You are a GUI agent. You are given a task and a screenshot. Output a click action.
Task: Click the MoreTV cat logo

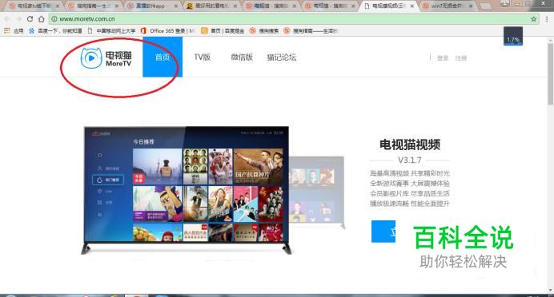coord(106,58)
